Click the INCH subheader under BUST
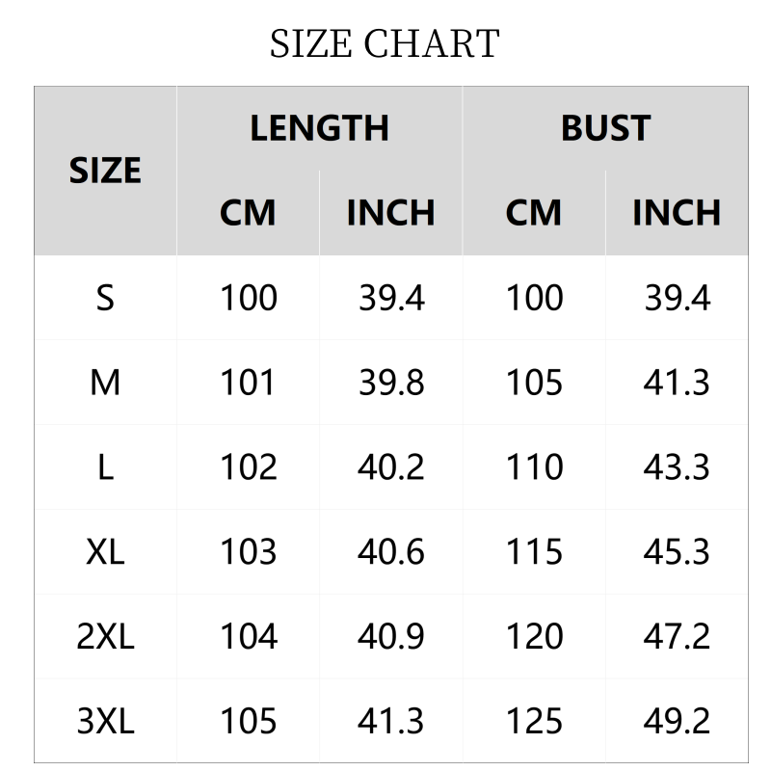 click(677, 213)
